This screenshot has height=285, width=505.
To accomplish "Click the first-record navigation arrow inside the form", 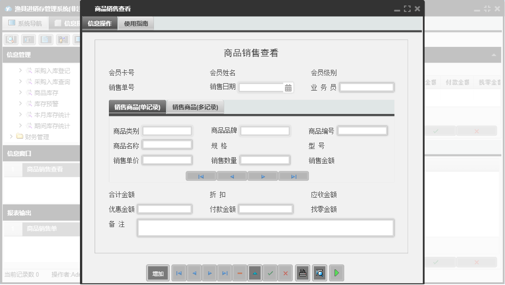I will pos(201,176).
